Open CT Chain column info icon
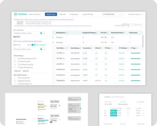The image size is (157, 126). (112, 48)
